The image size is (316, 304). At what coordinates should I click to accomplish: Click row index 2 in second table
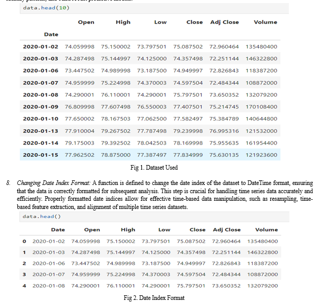coord(25,264)
